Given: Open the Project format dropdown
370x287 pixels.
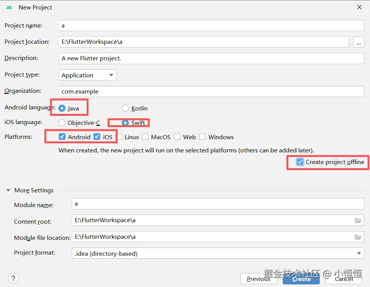Looking at the screenshot, I should point(218,253).
